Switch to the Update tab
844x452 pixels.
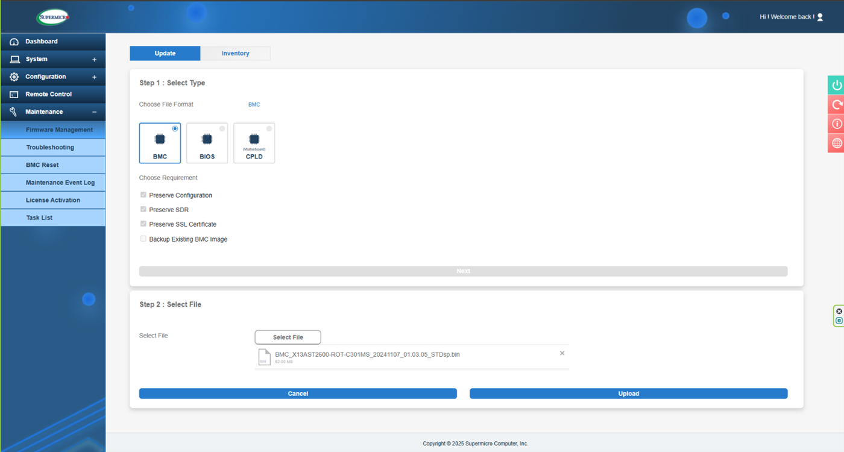coord(165,54)
